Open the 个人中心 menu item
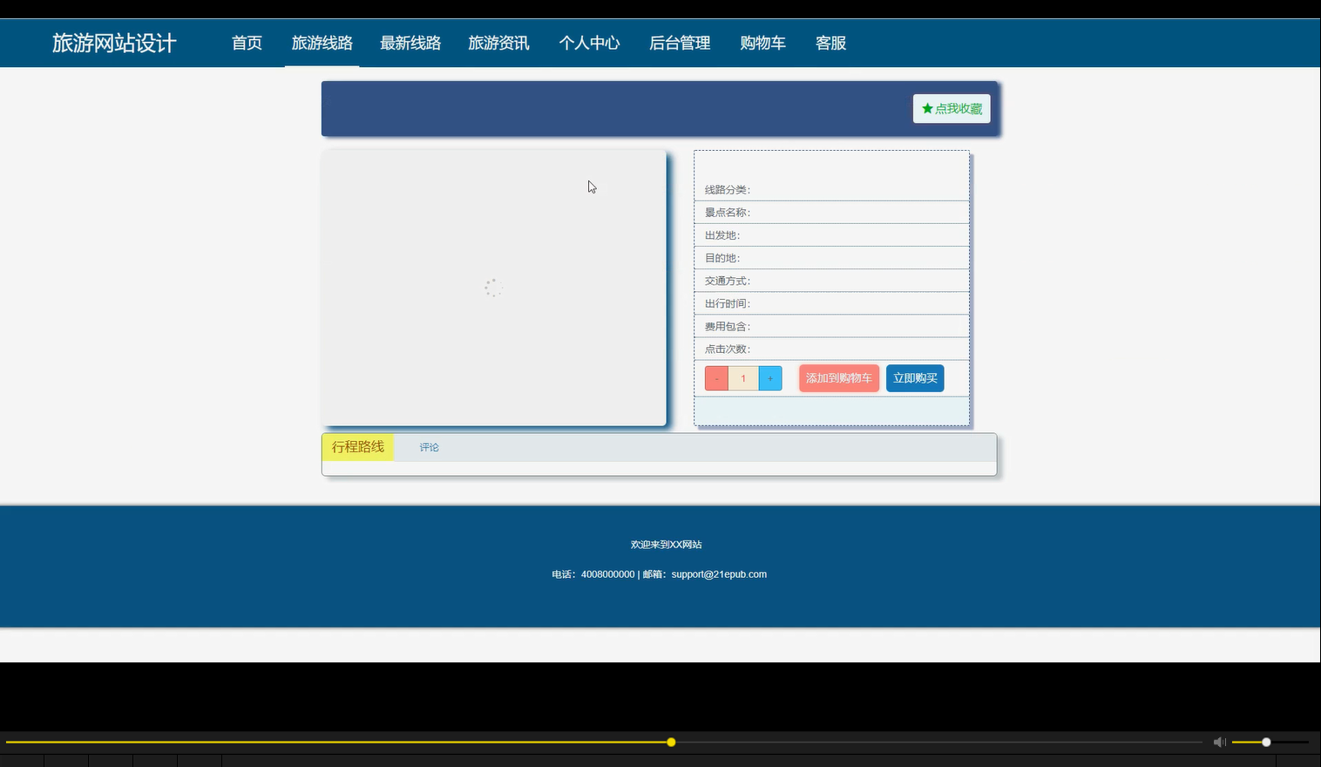The image size is (1321, 767). point(589,43)
